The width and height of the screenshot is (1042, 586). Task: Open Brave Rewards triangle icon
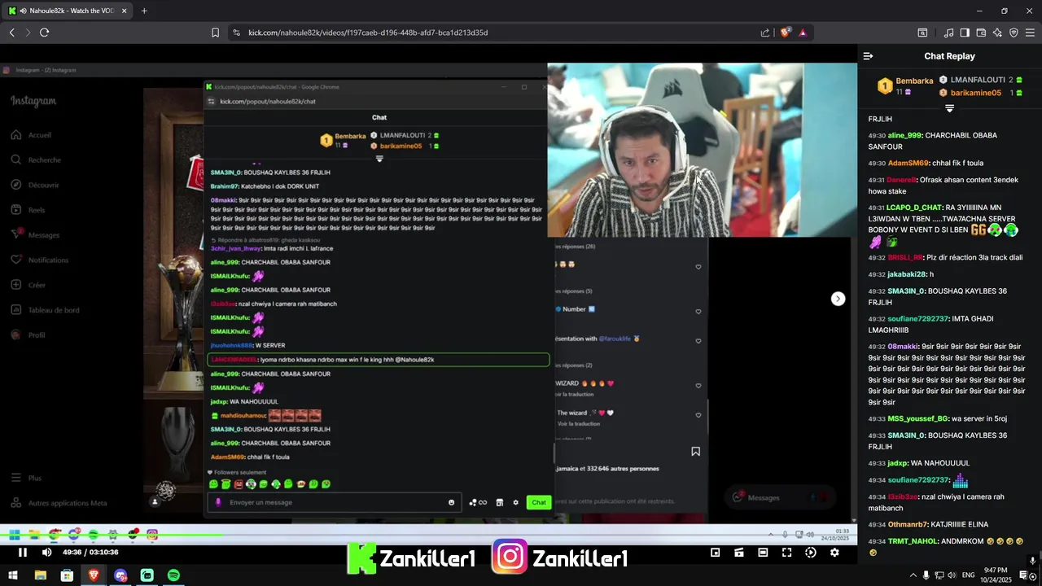tap(803, 33)
